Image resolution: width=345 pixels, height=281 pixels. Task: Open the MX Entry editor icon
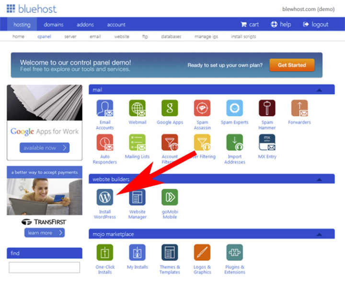coord(267,143)
